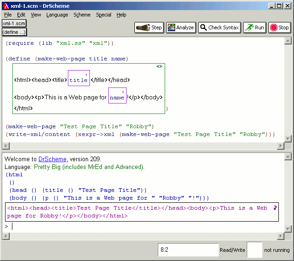Click 'Pretty Big (includes MrEd and Advanced)' text
This screenshot has height=261, width=294.
89,167
